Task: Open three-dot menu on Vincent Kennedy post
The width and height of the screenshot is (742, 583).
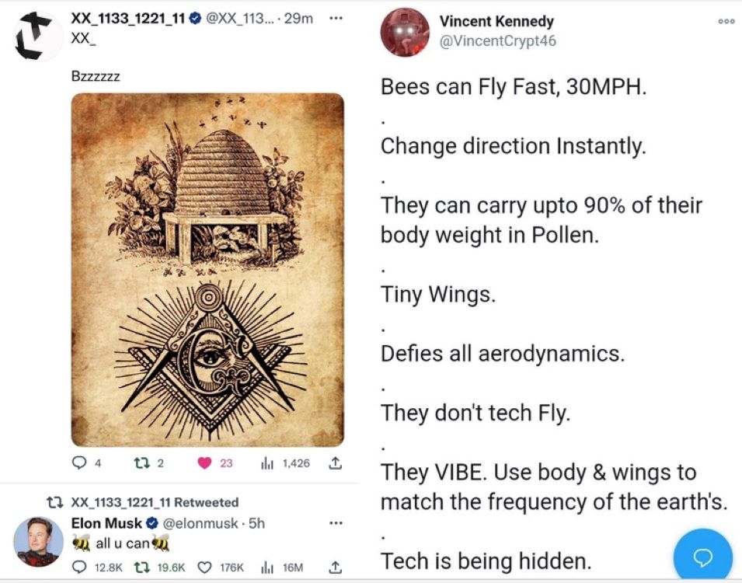Action: click(x=726, y=21)
